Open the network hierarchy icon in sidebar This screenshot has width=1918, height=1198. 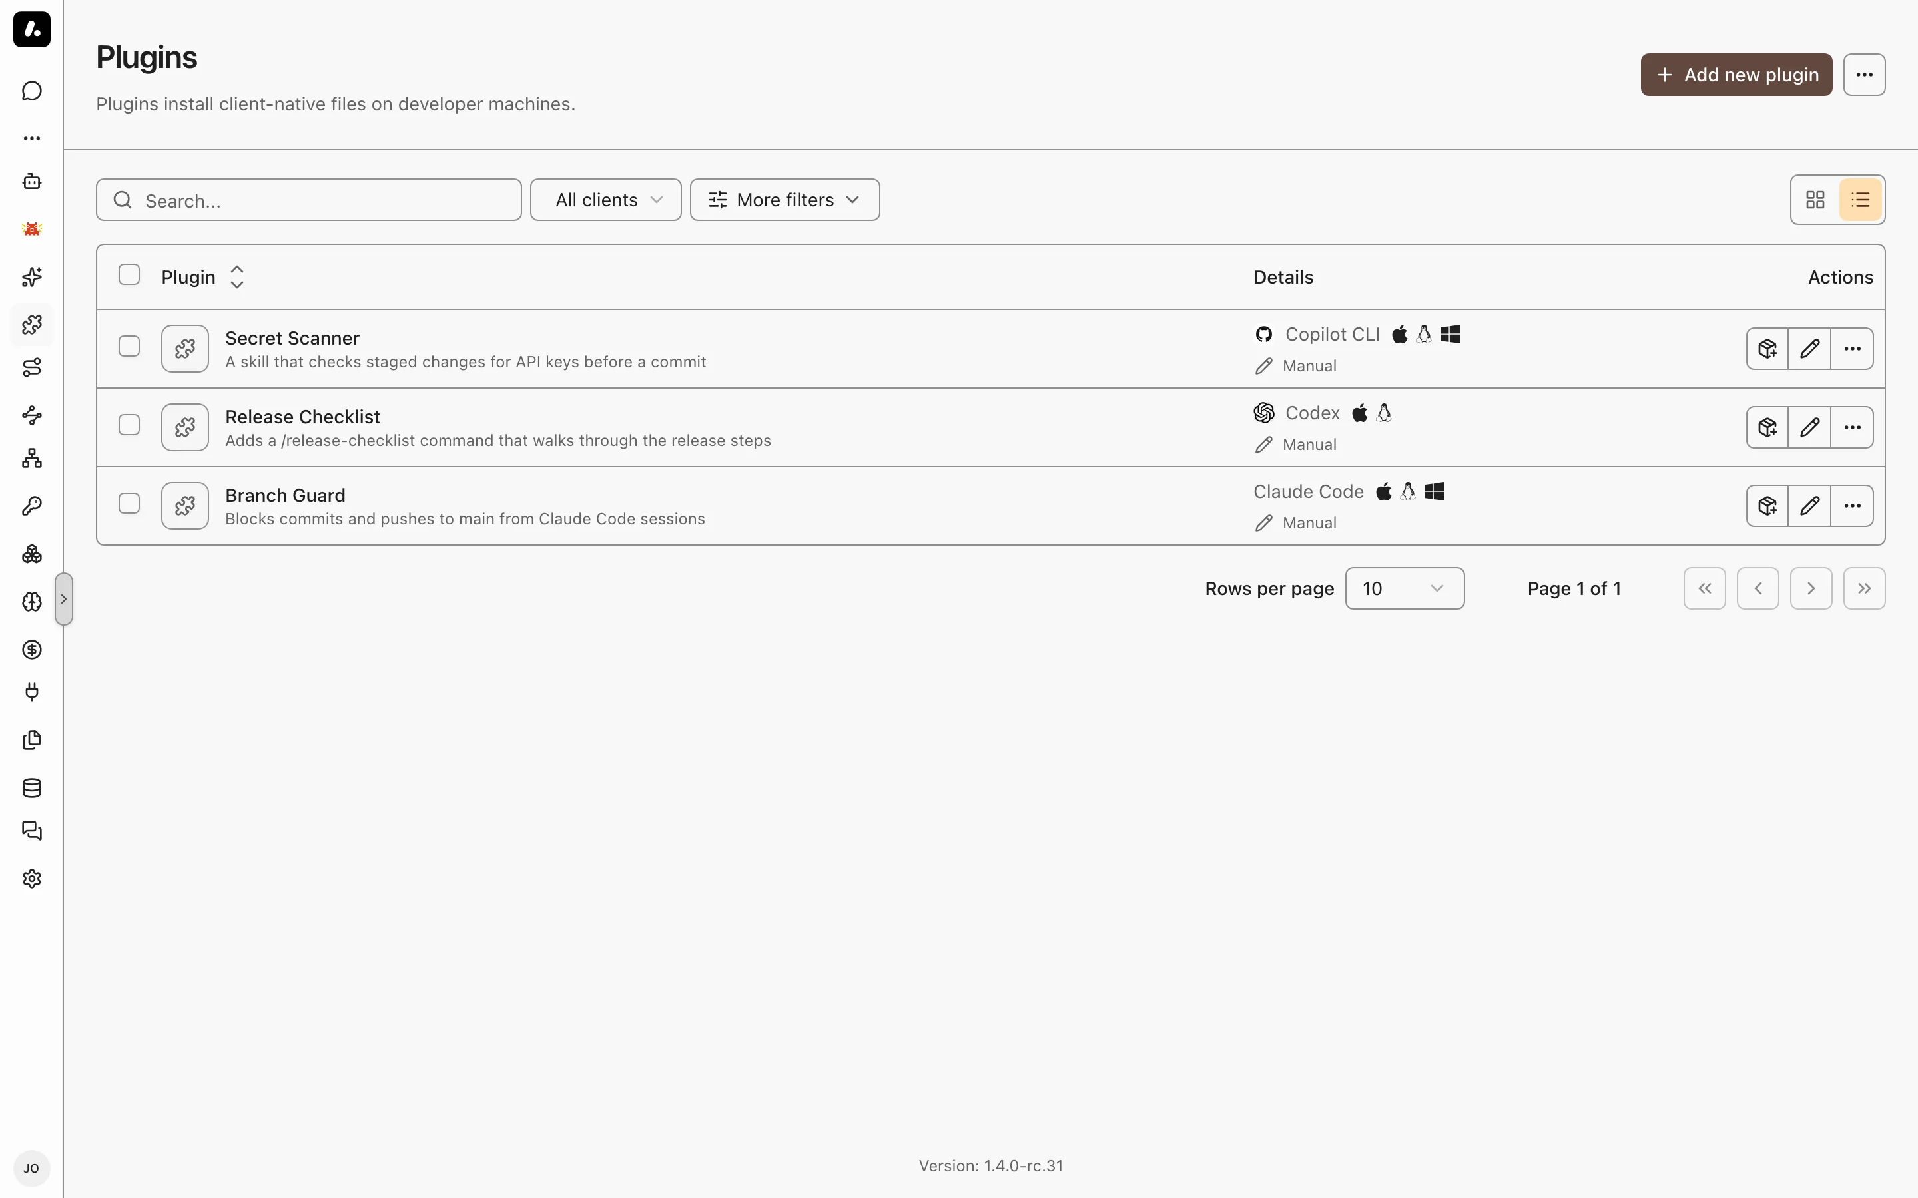click(32, 458)
